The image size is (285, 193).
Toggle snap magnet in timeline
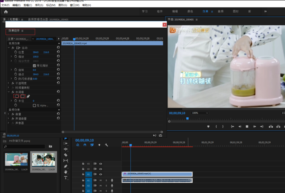[x=85, y=145]
